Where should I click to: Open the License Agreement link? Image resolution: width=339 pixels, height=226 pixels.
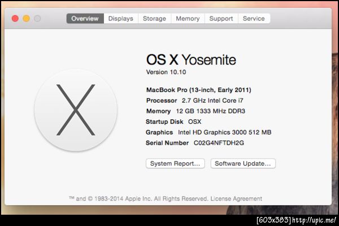pyautogui.click(x=236, y=198)
